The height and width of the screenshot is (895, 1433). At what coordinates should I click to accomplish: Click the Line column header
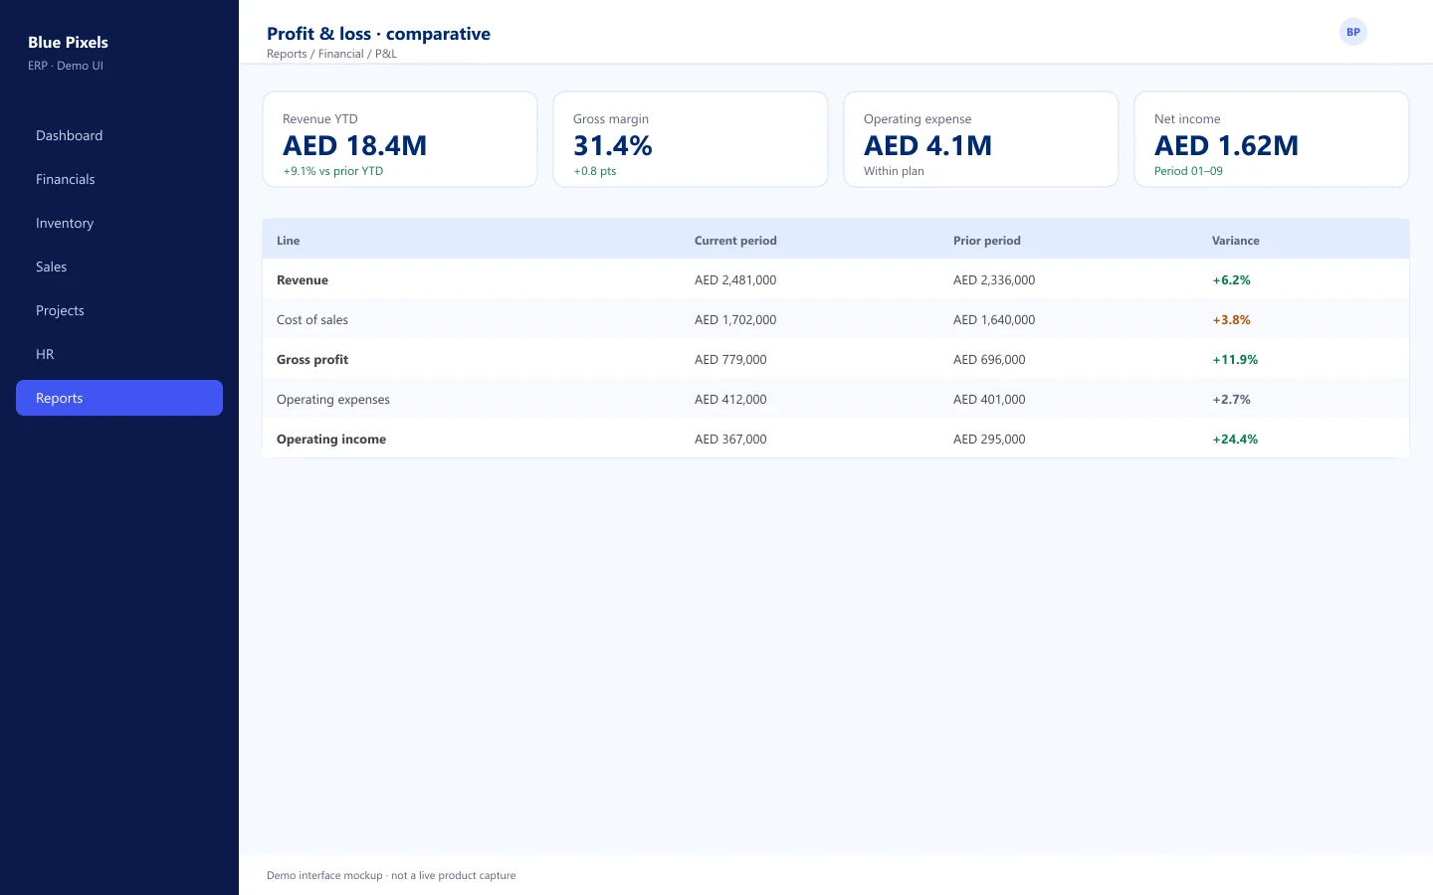[288, 241]
